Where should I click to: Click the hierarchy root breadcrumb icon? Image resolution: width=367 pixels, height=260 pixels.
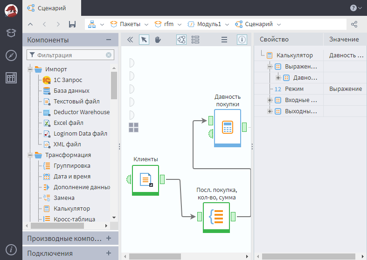pyautogui.click(x=92, y=24)
